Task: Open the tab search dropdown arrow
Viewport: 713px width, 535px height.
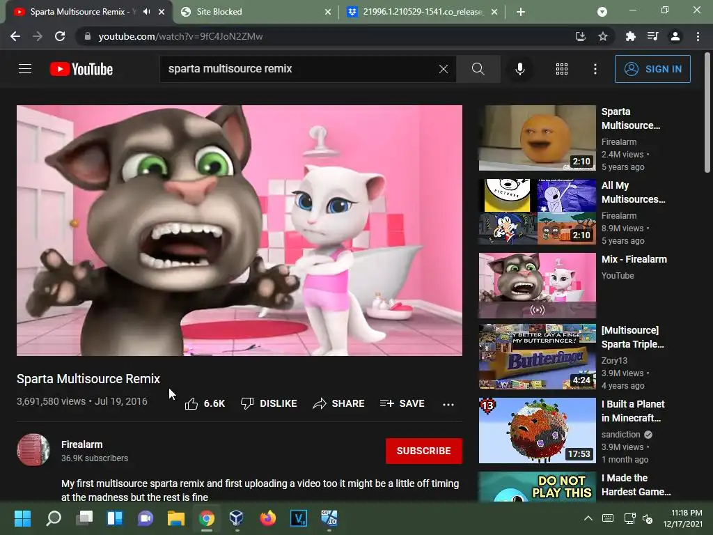Action: click(x=602, y=12)
